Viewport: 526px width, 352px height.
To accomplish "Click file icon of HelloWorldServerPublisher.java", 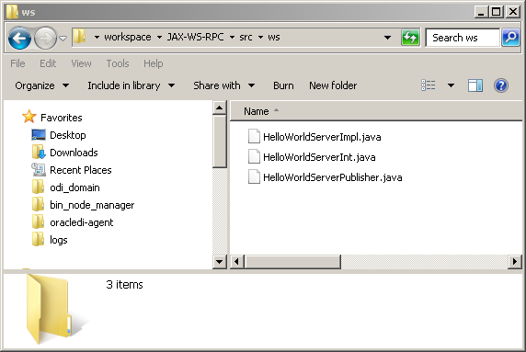I will pyautogui.click(x=254, y=176).
